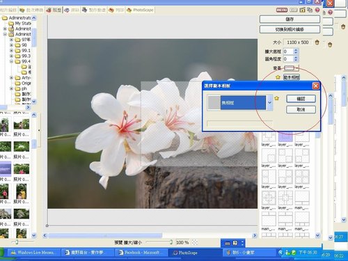Click the 100 % zoom field
348x261 pixels.
coord(182,242)
